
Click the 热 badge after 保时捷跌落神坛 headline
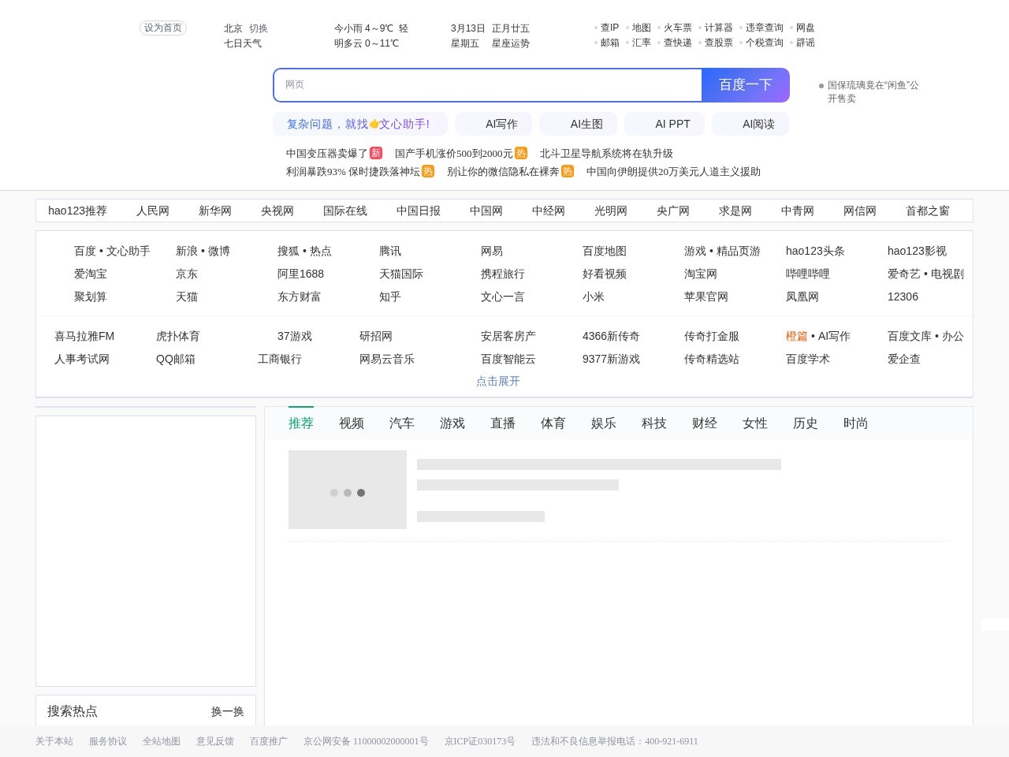pyautogui.click(x=428, y=171)
